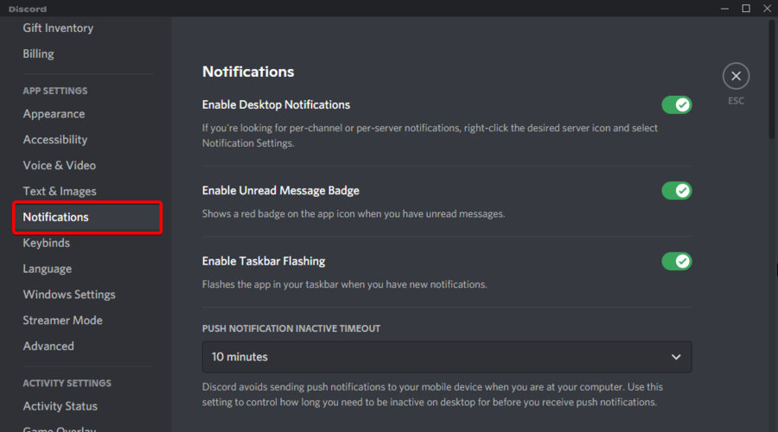Open Appearance settings page
Screen dimensions: 778x432
pos(54,114)
